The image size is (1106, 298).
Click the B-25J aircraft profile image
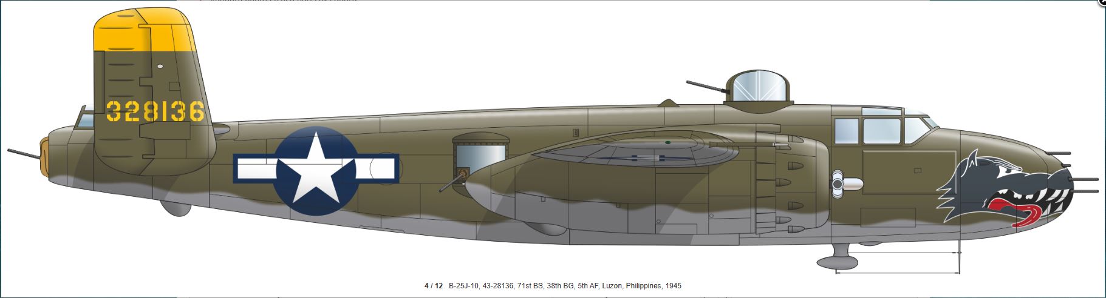click(x=553, y=141)
